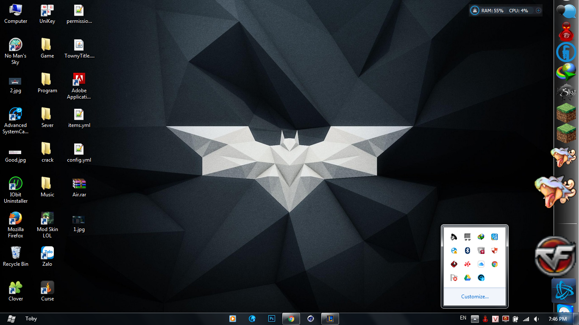Viewport: 579px width, 325px height.
Task: Click the Bluetooth icon in tray popup
Action: click(x=467, y=251)
